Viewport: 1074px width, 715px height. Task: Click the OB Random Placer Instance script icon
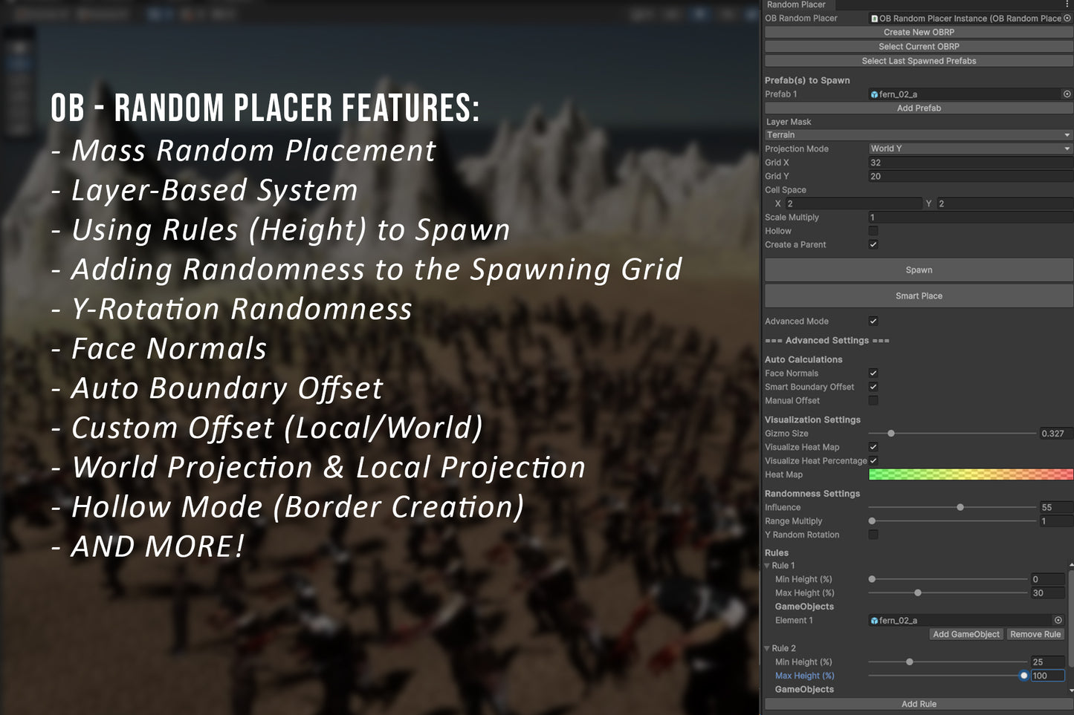click(874, 19)
